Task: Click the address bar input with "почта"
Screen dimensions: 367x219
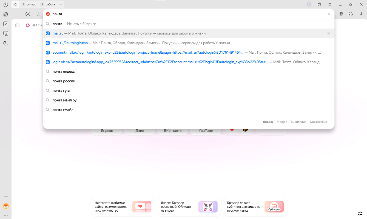Action: point(164,14)
